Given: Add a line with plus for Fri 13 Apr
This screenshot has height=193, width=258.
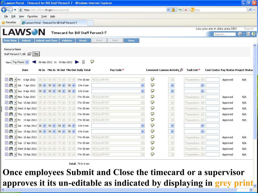Looking at the screenshot, I should coord(15,120).
